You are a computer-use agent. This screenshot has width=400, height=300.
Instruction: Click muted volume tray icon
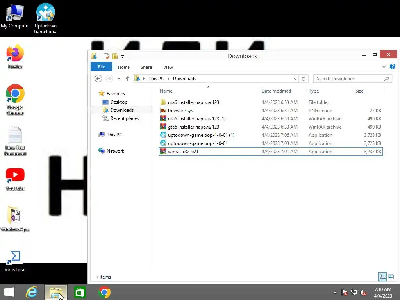pos(363,293)
